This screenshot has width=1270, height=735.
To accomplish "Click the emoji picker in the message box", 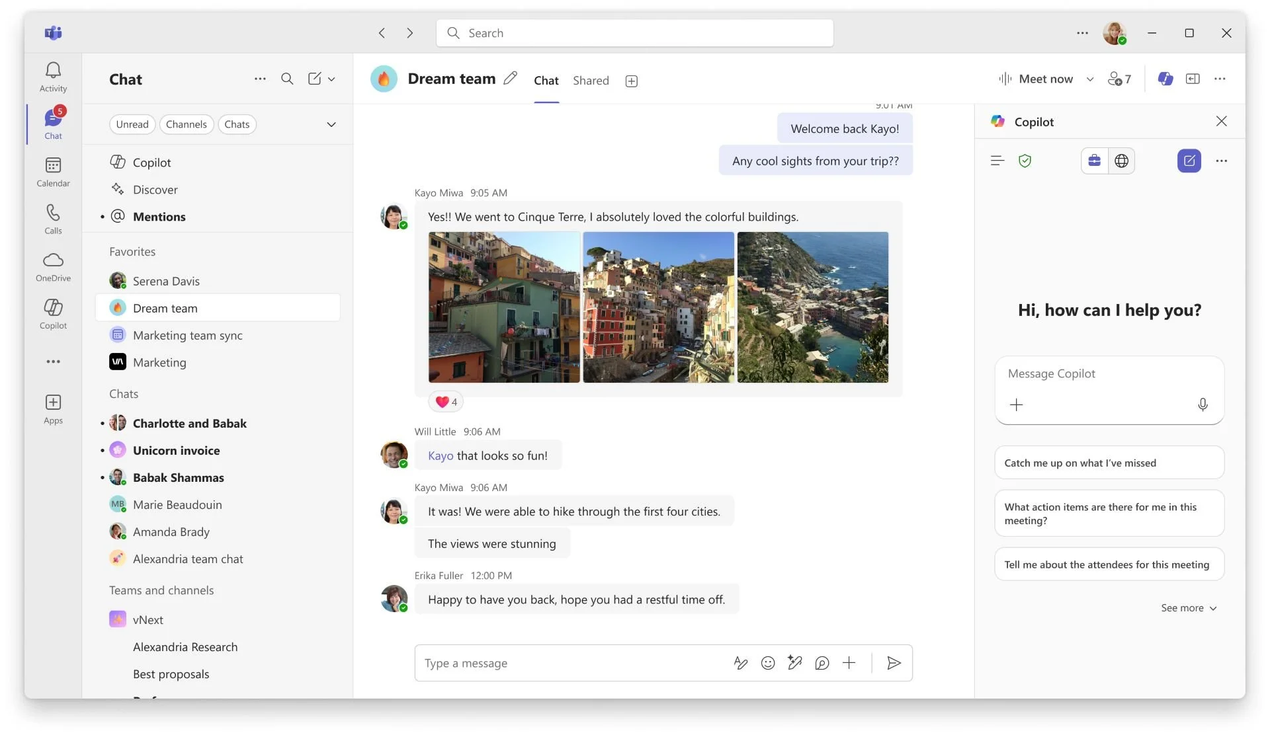I will (767, 663).
